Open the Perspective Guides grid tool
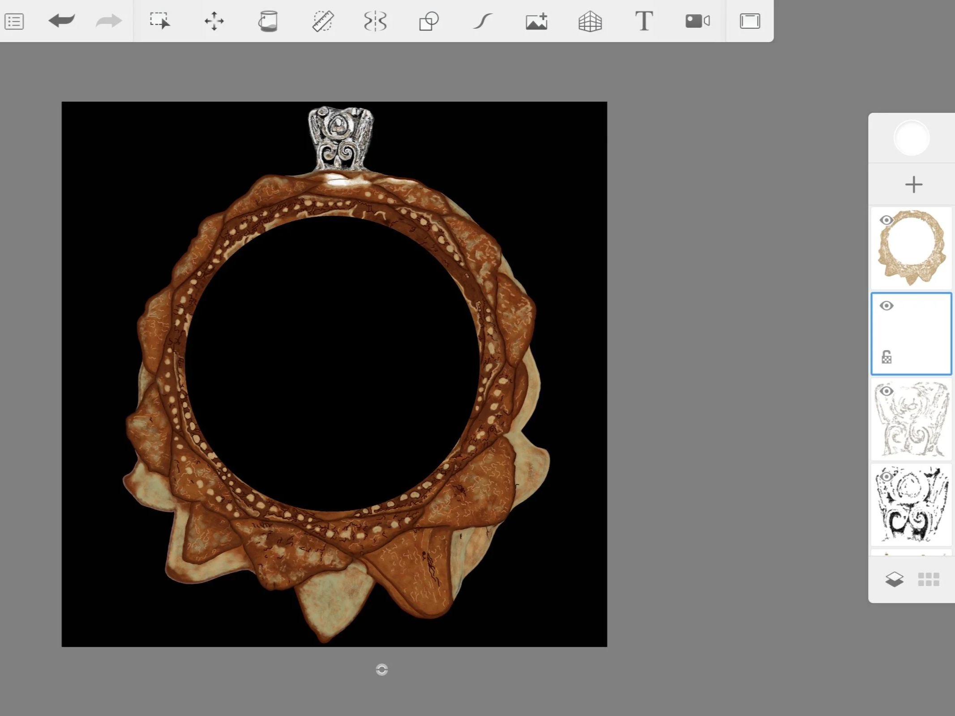Screen dimensions: 955x716 coord(590,21)
